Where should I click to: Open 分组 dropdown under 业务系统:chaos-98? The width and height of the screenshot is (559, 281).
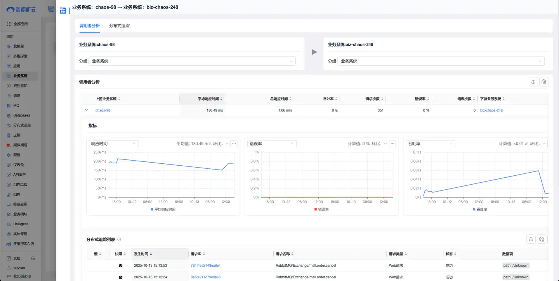(192, 61)
